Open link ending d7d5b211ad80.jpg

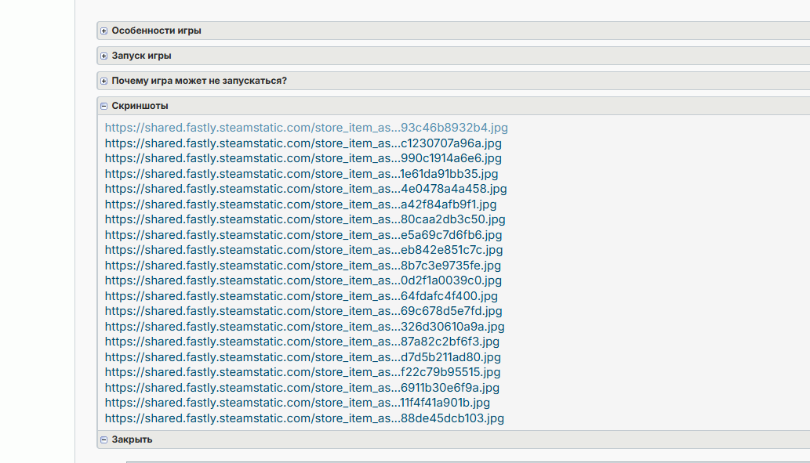(303, 357)
